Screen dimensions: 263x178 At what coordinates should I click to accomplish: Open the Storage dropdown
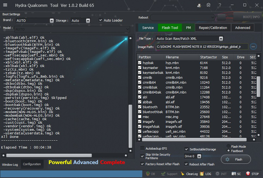coord(88,21)
